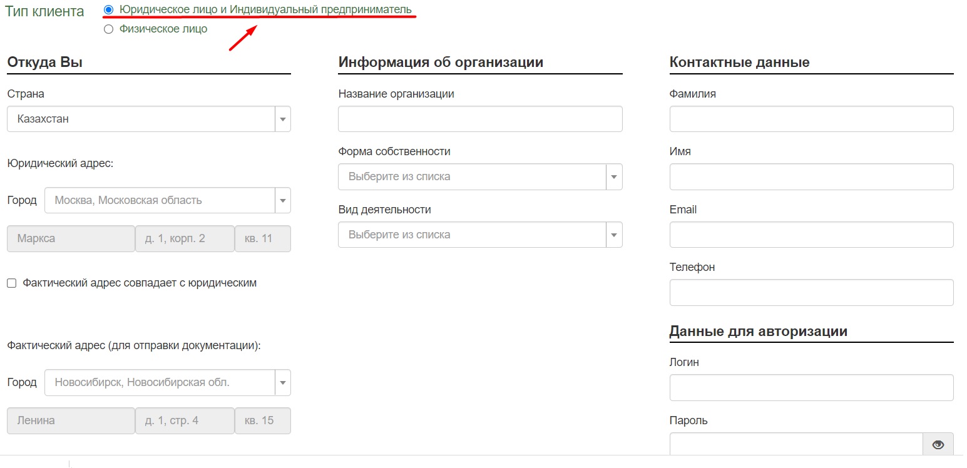Click into the Телефон field
This screenshot has width=967, height=468.
[x=811, y=292]
